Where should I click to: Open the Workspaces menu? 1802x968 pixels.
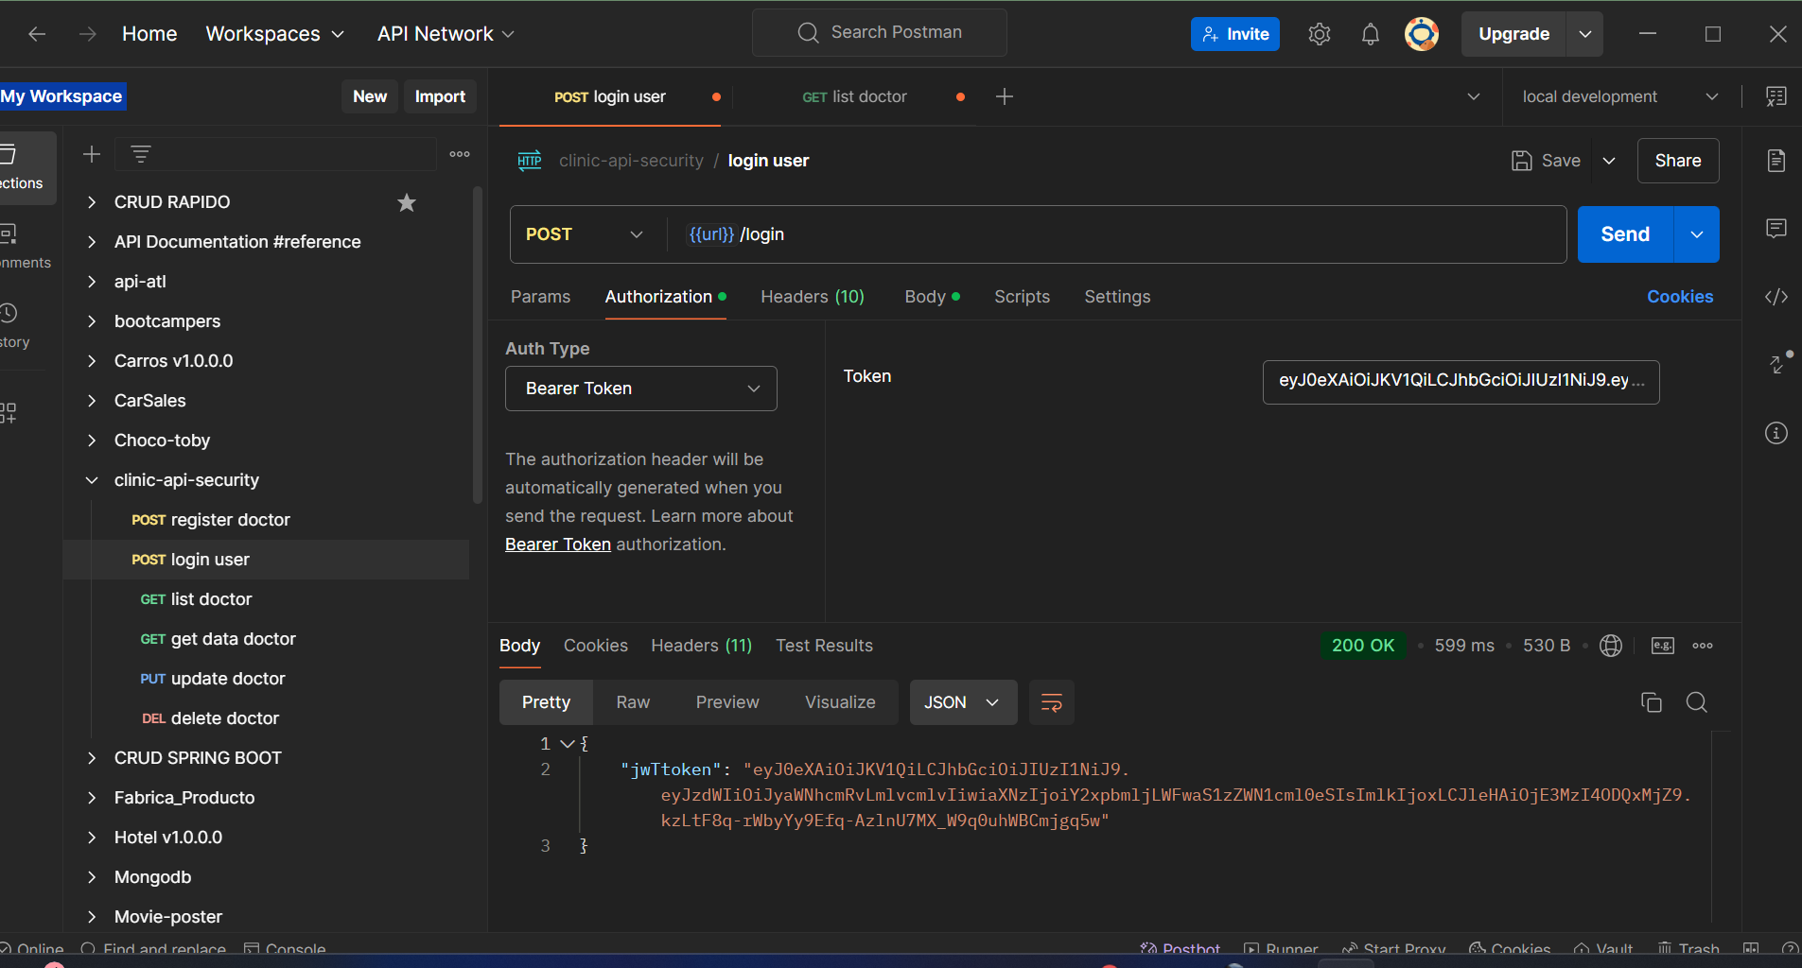tap(274, 34)
